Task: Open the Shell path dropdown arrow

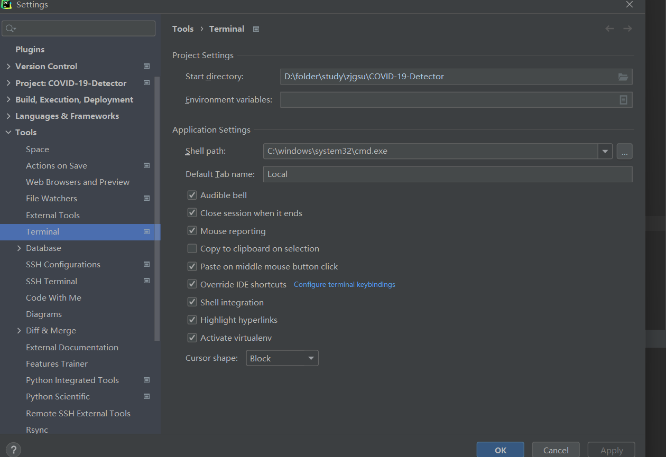Action: pos(605,152)
